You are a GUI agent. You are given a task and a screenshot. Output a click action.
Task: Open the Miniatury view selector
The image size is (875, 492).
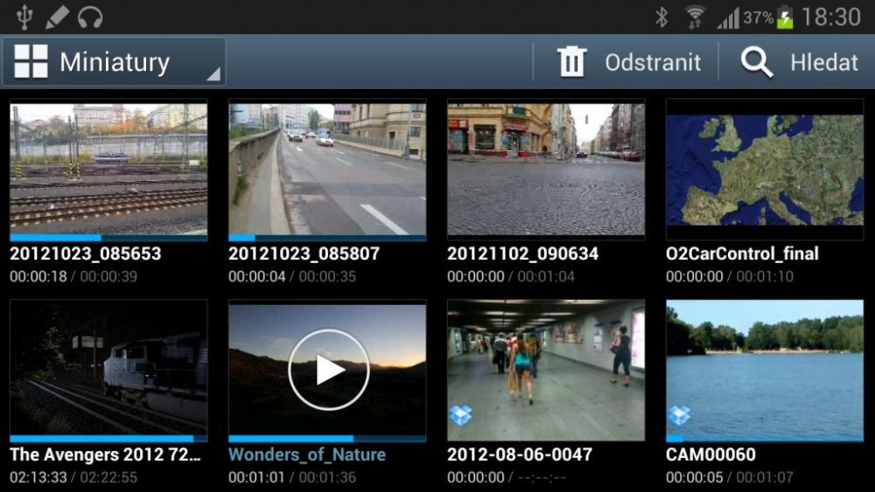pos(114,62)
